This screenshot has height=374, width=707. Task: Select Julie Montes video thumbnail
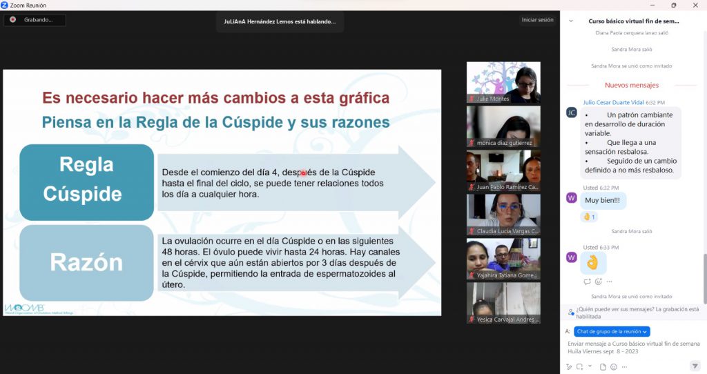[x=503, y=83]
